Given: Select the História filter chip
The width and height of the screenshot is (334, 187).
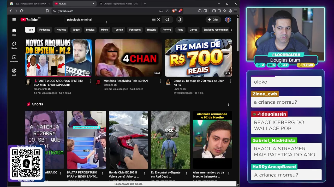Looking at the screenshot, I should click(152, 30).
